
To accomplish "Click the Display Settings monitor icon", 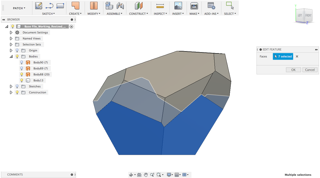I will tap(169, 175).
